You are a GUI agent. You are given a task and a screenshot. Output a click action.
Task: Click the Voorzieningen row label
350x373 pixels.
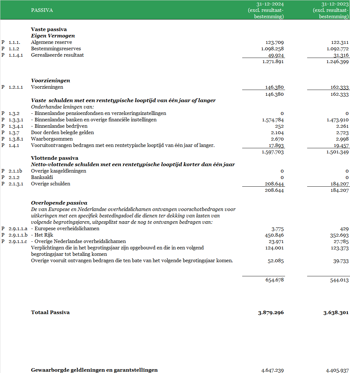click(47, 87)
